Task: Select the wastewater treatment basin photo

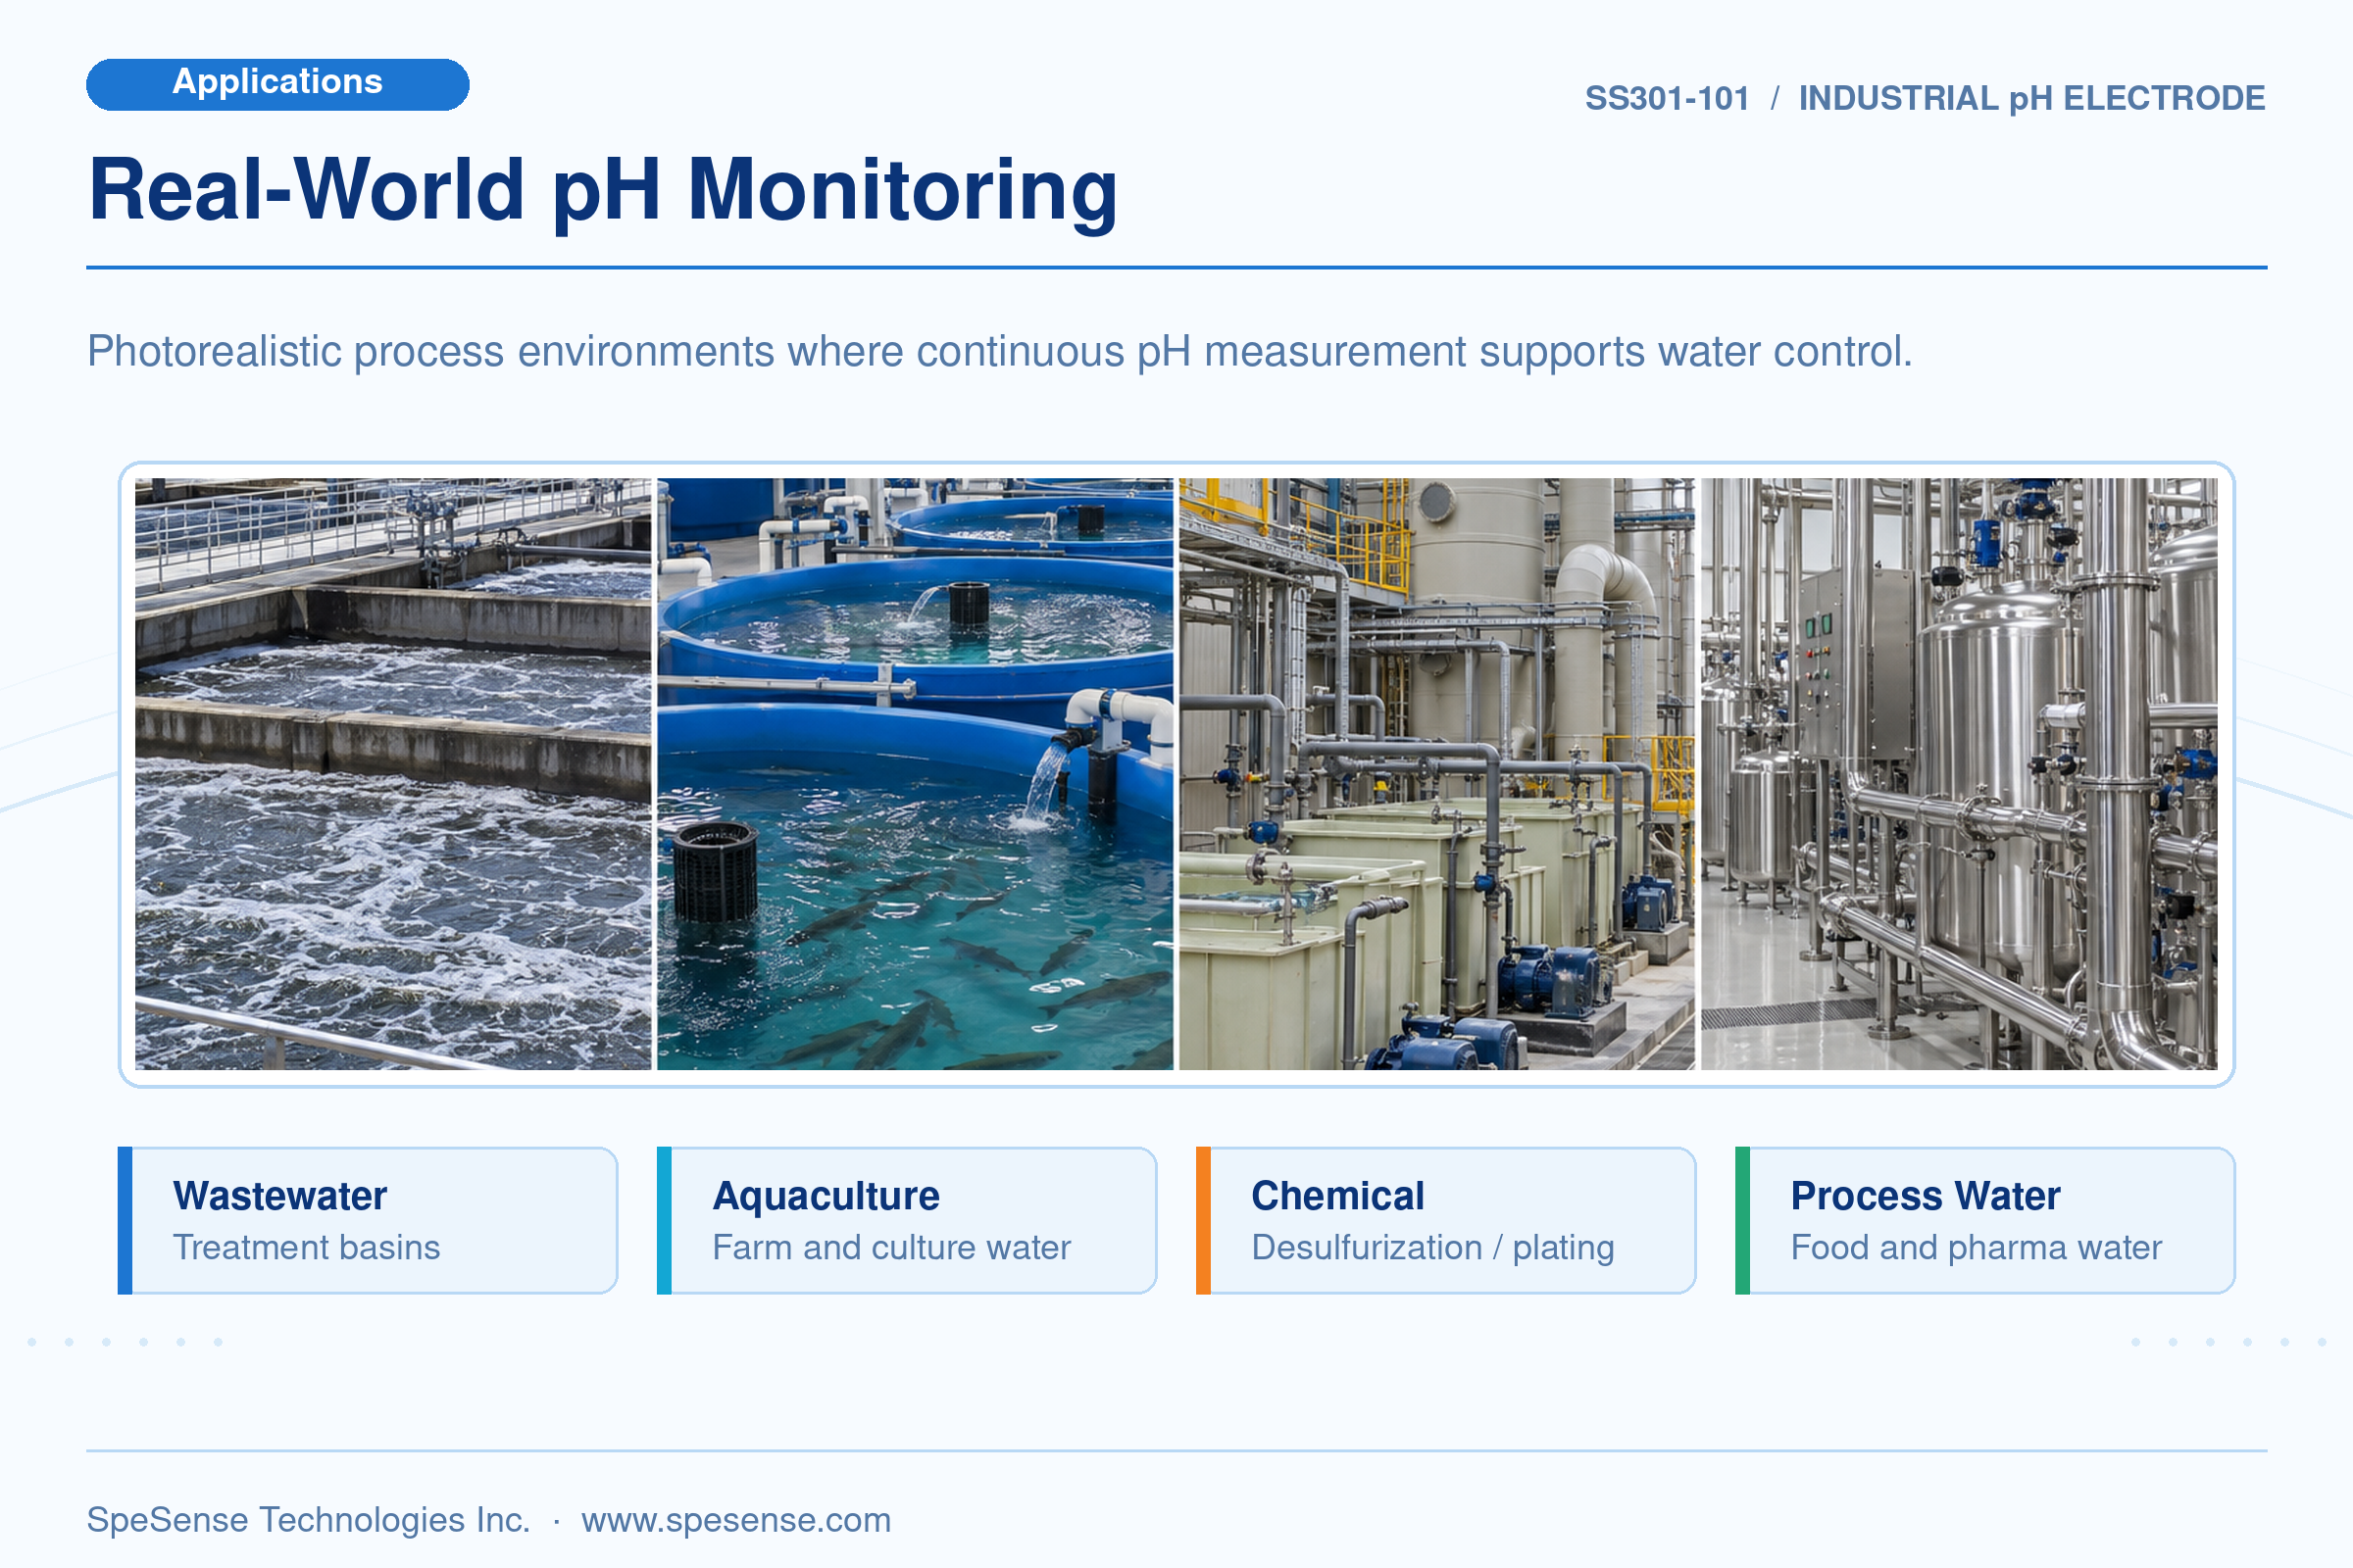Action: click(392, 773)
